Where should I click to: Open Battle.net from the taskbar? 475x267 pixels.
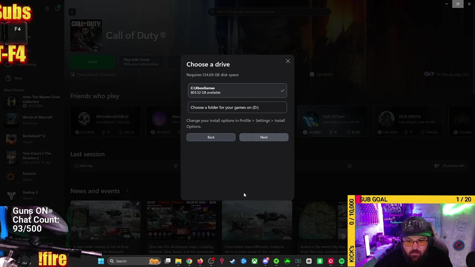point(243,261)
